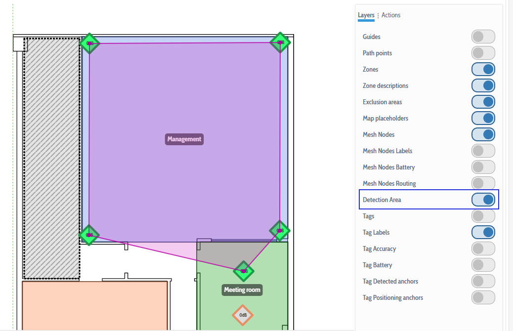The image size is (513, 331).
Task: Enable Tag Detected anchors
Action: click(483, 281)
